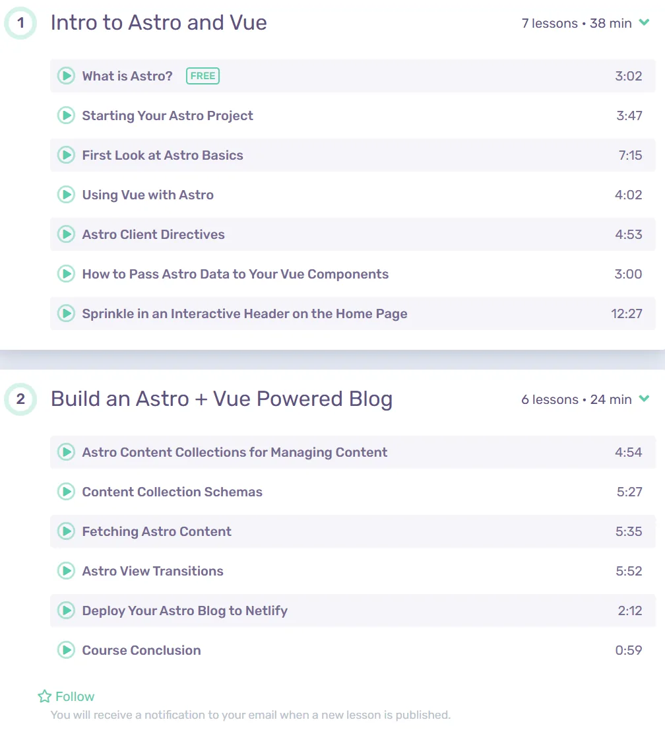
Task: Click play icon for What is Astro?
Action: tap(66, 76)
